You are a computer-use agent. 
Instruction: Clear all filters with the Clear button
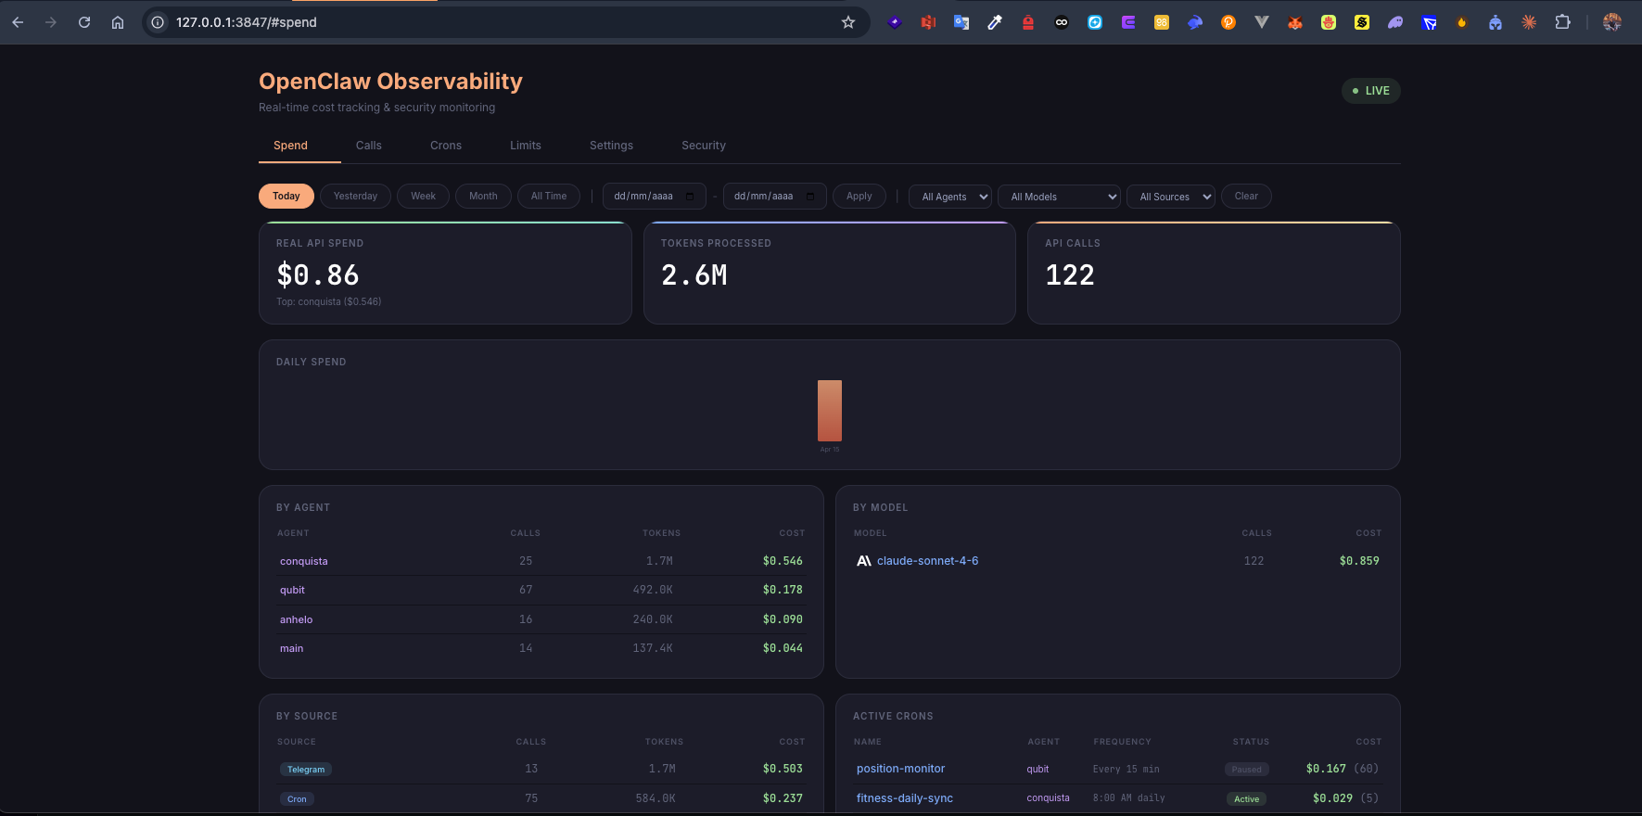tap(1246, 196)
